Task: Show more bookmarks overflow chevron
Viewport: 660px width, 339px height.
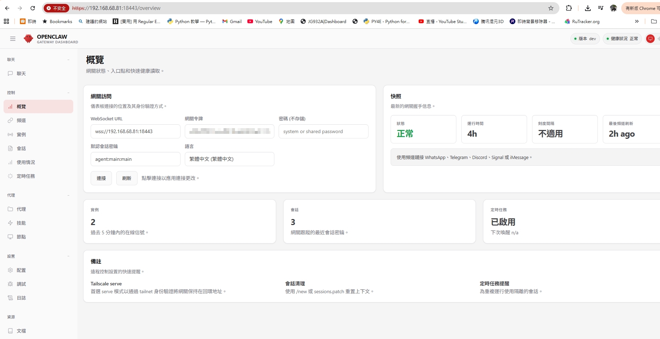Action: 637,21
